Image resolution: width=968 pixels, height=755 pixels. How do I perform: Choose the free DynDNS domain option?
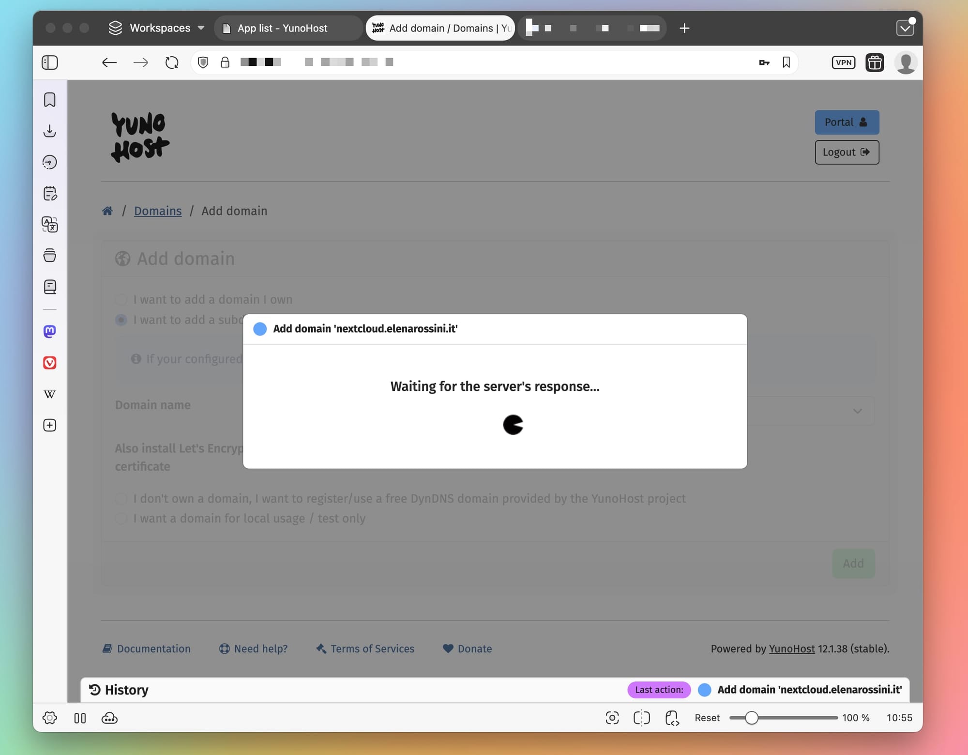[x=121, y=498]
